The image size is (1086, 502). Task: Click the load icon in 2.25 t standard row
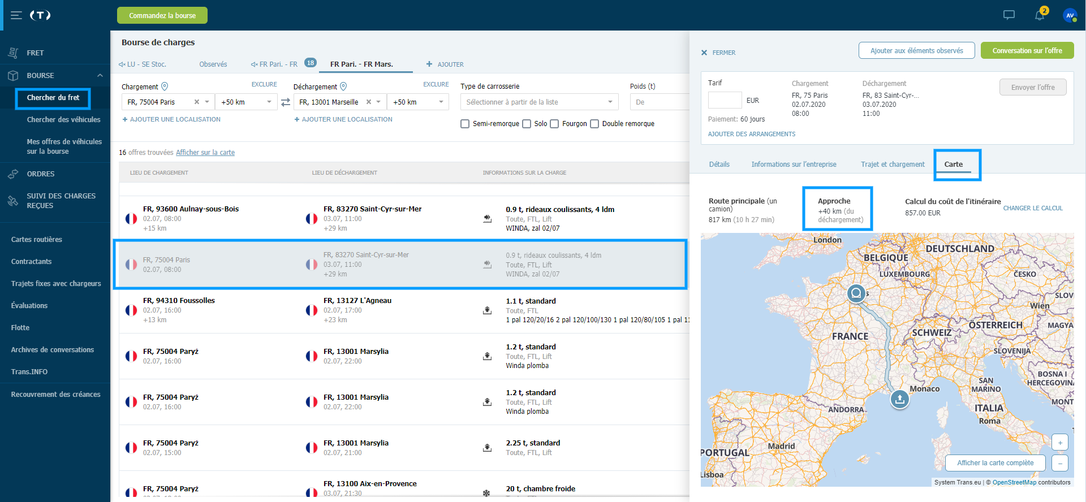pos(487,448)
